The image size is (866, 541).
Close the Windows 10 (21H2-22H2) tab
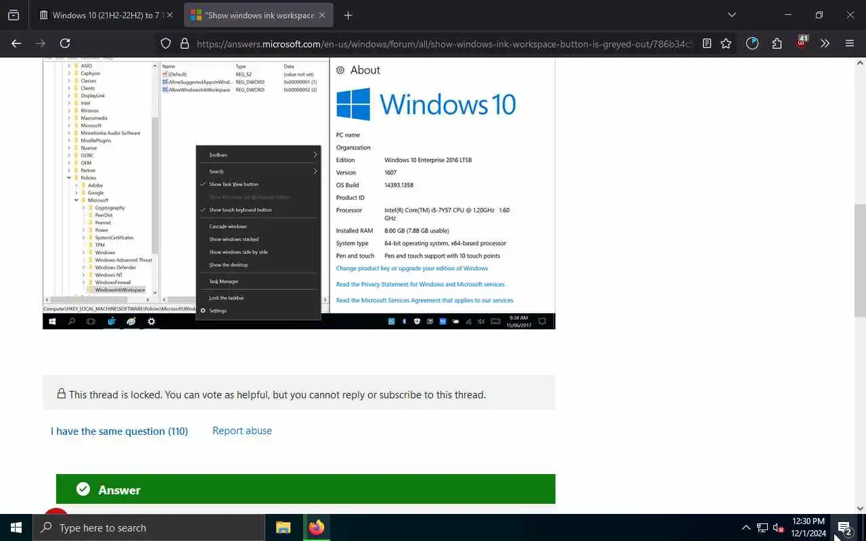[x=169, y=15]
